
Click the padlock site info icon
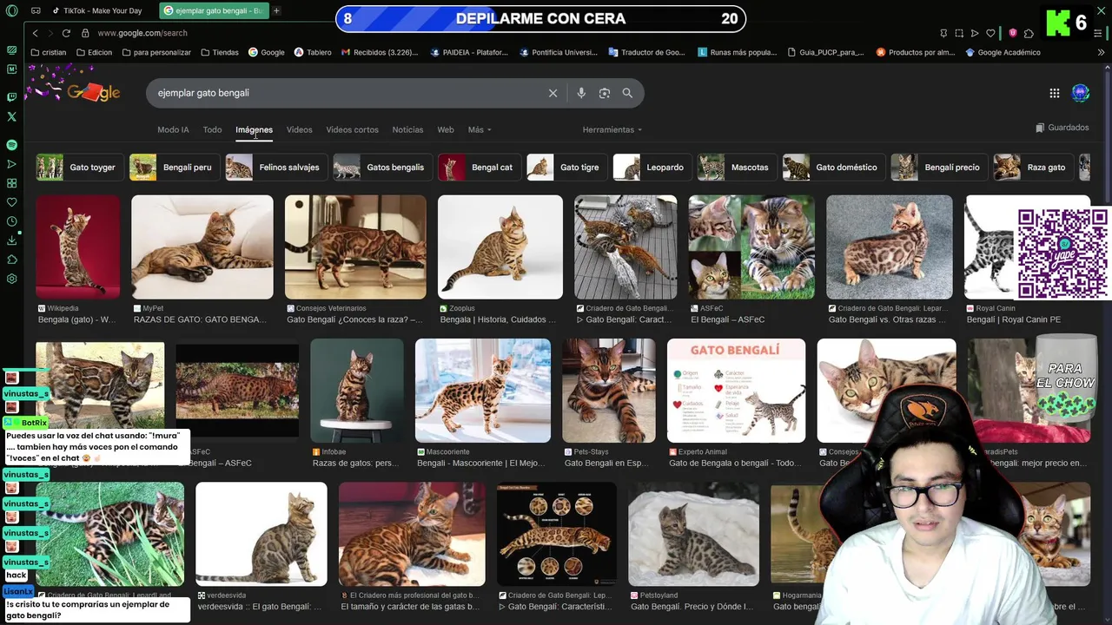[x=85, y=33]
